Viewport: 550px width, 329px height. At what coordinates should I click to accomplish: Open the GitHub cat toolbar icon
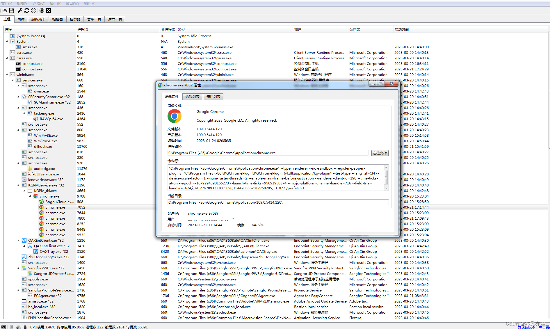[x=42, y=10]
